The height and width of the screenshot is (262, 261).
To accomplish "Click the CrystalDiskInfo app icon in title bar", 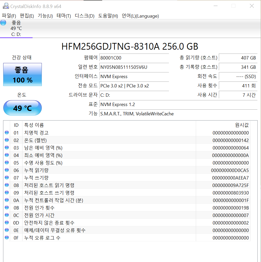I will 6,6.
